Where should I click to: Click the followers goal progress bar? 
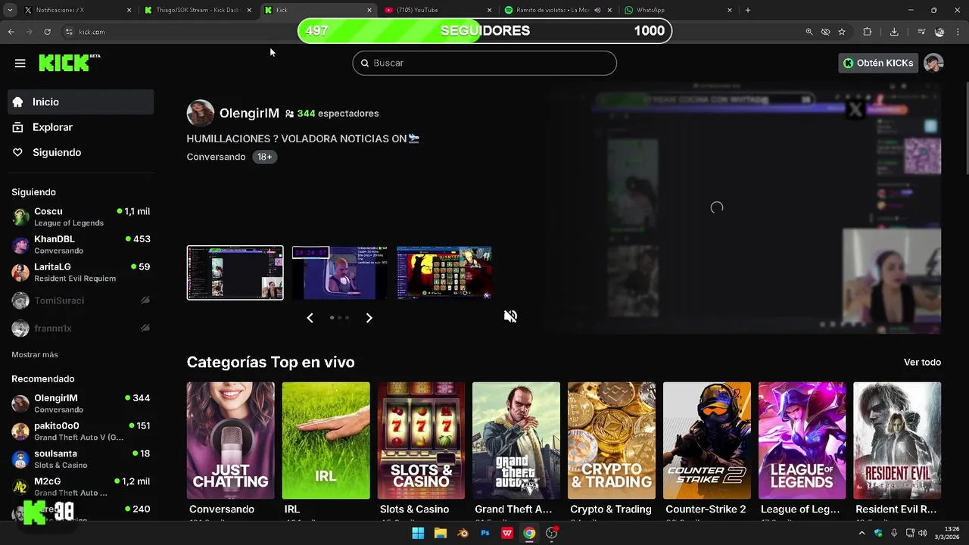click(x=484, y=31)
